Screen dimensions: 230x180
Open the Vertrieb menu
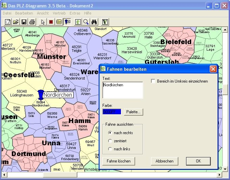pos(59,13)
